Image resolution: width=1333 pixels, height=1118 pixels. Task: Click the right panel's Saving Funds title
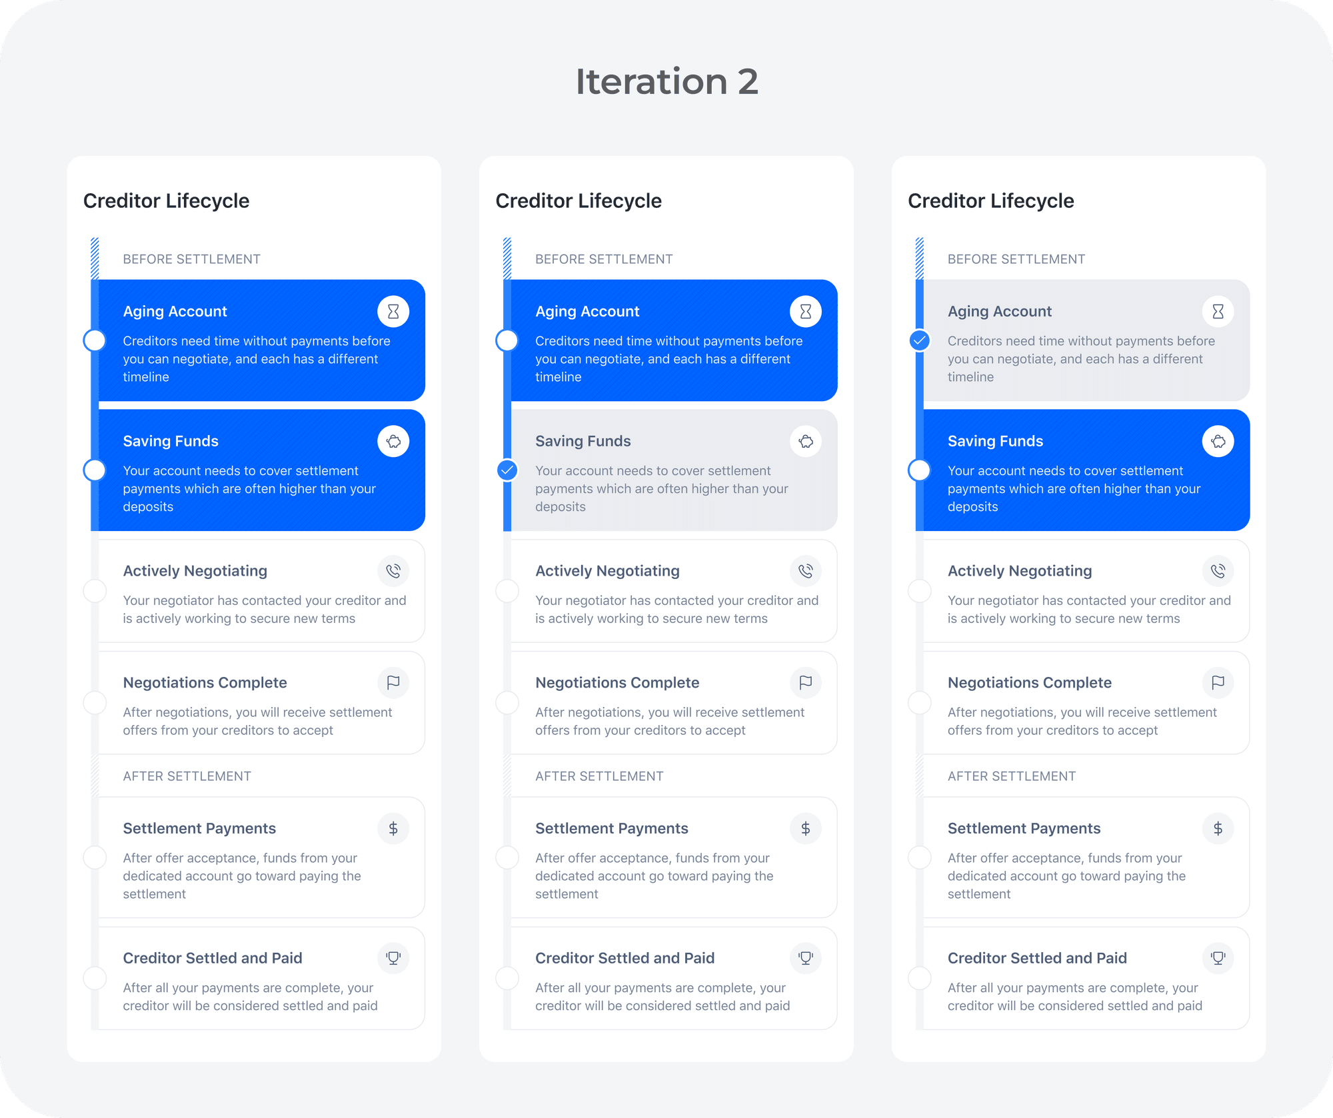(995, 441)
